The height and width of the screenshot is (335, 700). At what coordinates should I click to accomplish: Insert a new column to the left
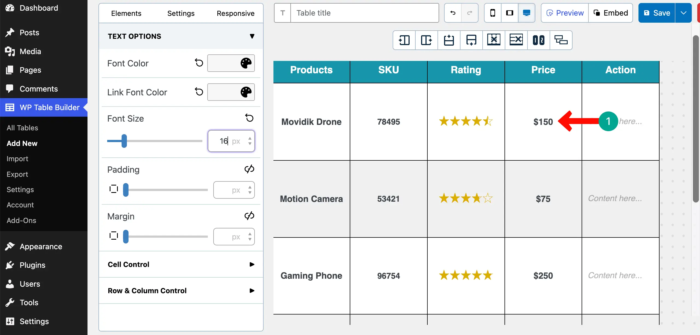pyautogui.click(x=403, y=40)
